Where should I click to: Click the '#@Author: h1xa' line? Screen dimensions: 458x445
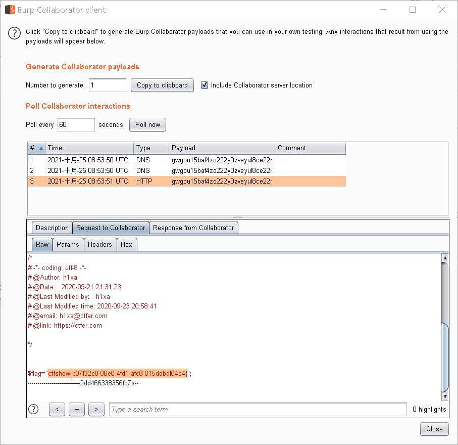[x=53, y=277]
